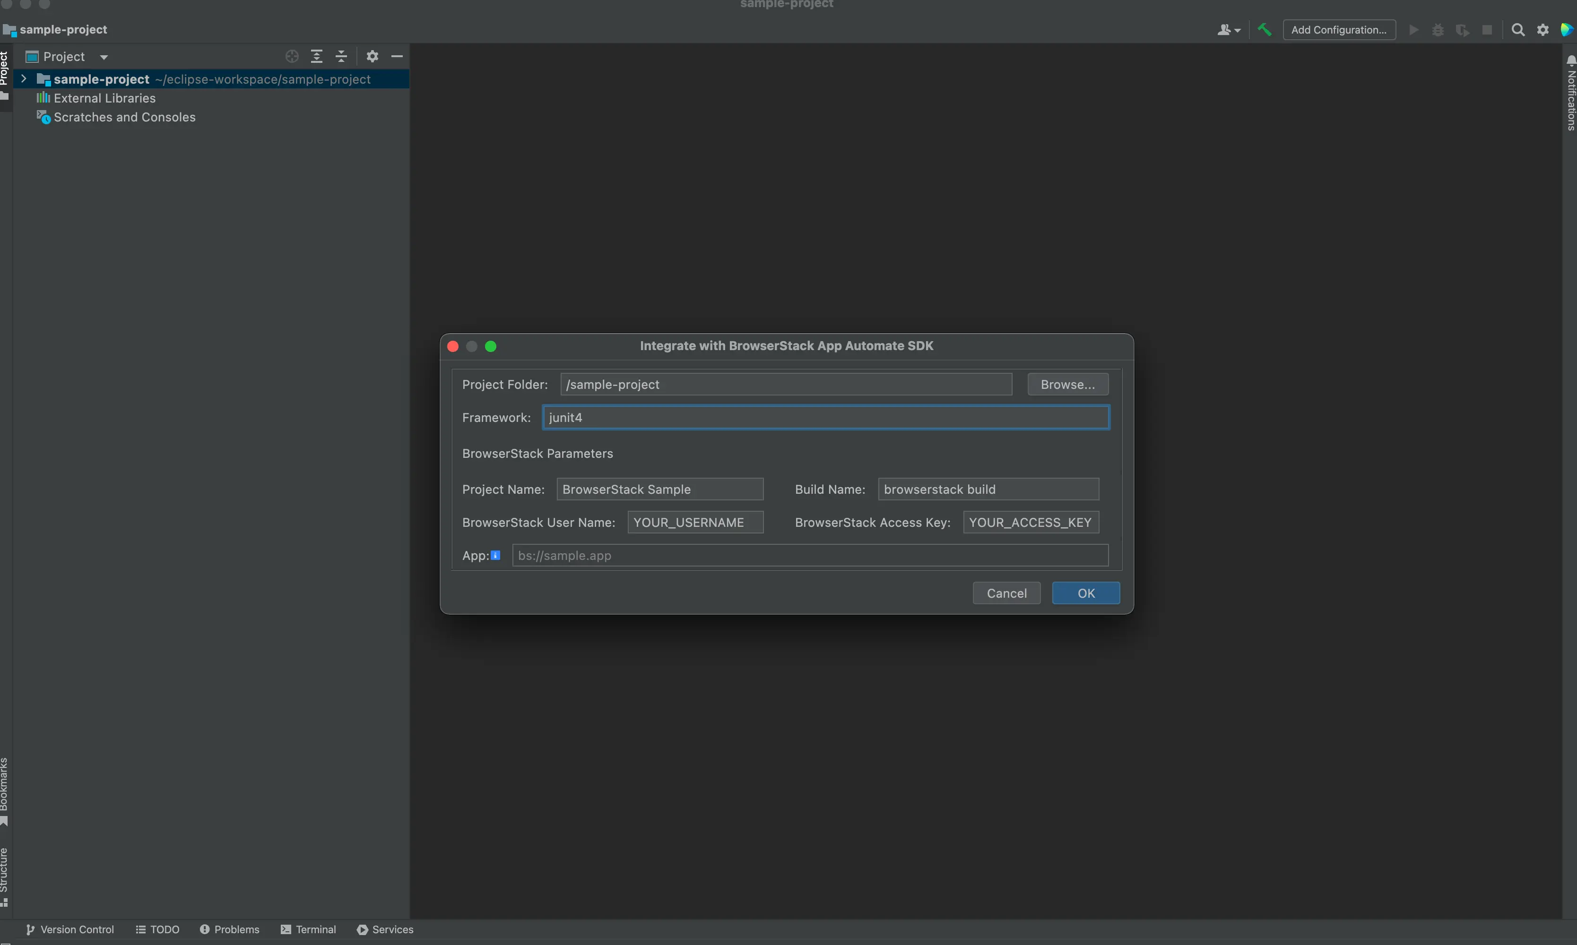Click the Collapse All icon in Project panel
Image resolution: width=1577 pixels, height=945 pixels.
pos(341,57)
